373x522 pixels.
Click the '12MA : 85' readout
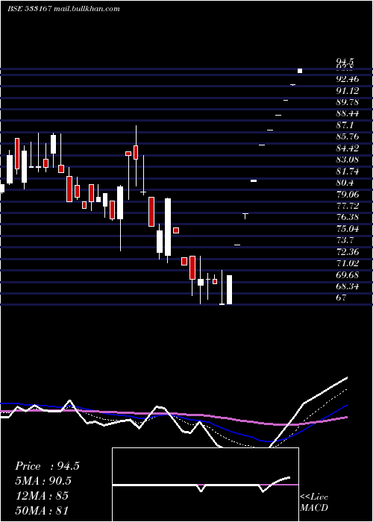(42, 495)
